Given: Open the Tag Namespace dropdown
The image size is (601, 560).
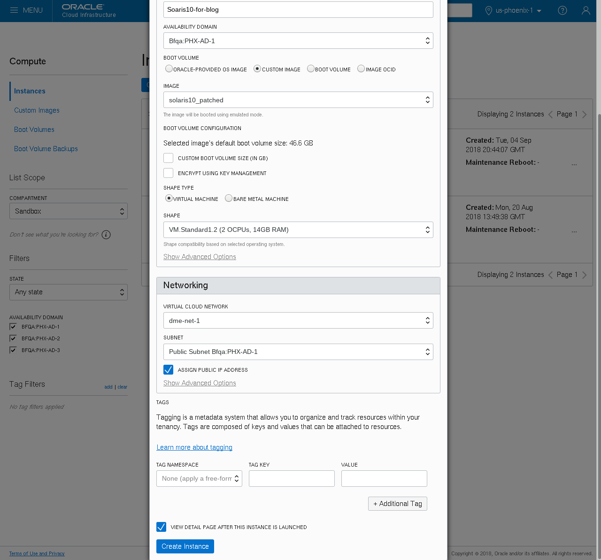Looking at the screenshot, I should [x=199, y=479].
